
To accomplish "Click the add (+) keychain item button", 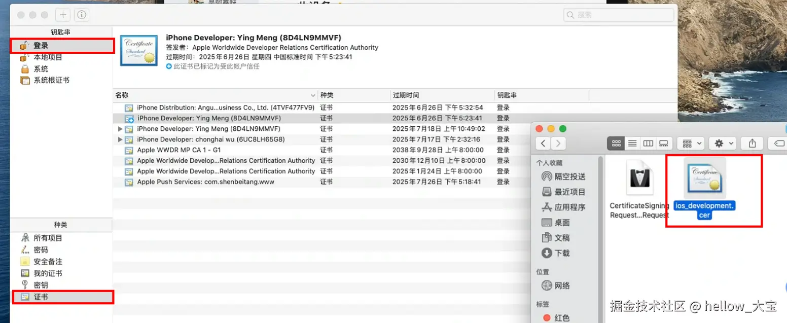I will [x=63, y=15].
